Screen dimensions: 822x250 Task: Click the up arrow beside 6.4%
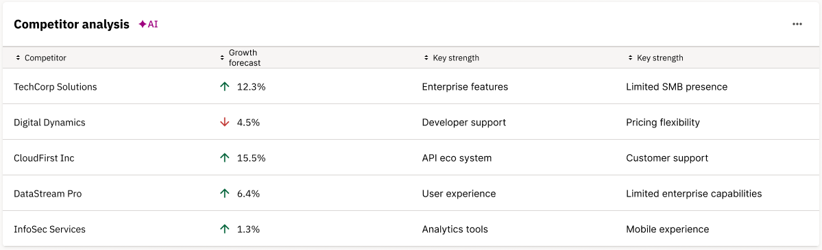pos(224,193)
